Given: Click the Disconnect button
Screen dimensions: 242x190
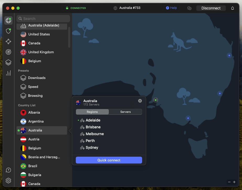Looking at the screenshot, I should tap(211, 8).
